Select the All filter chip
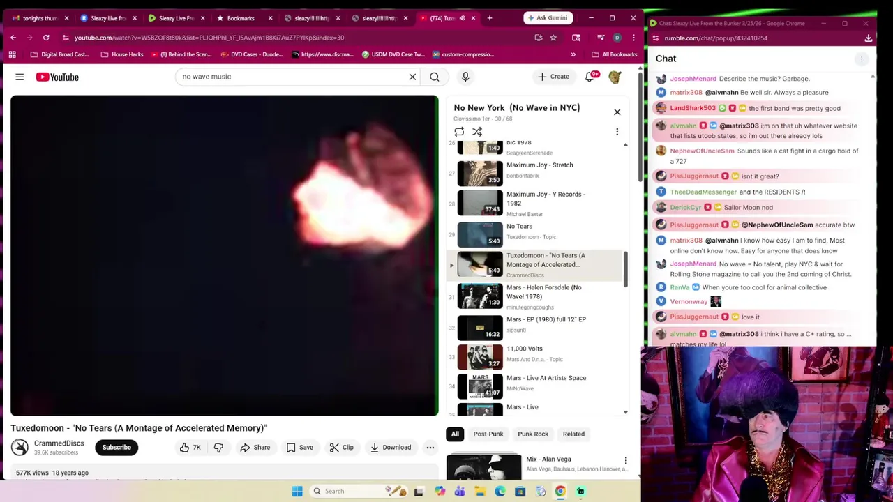The width and height of the screenshot is (893, 502). coord(455,434)
